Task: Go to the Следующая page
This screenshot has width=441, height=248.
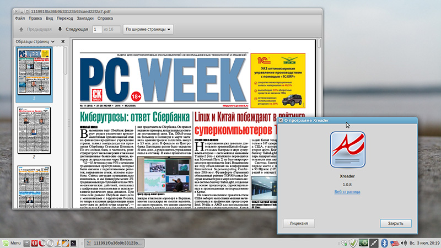Action: 73,29
